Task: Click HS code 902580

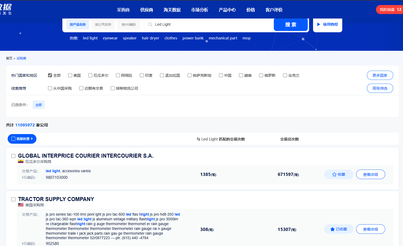Action: (x=52, y=244)
